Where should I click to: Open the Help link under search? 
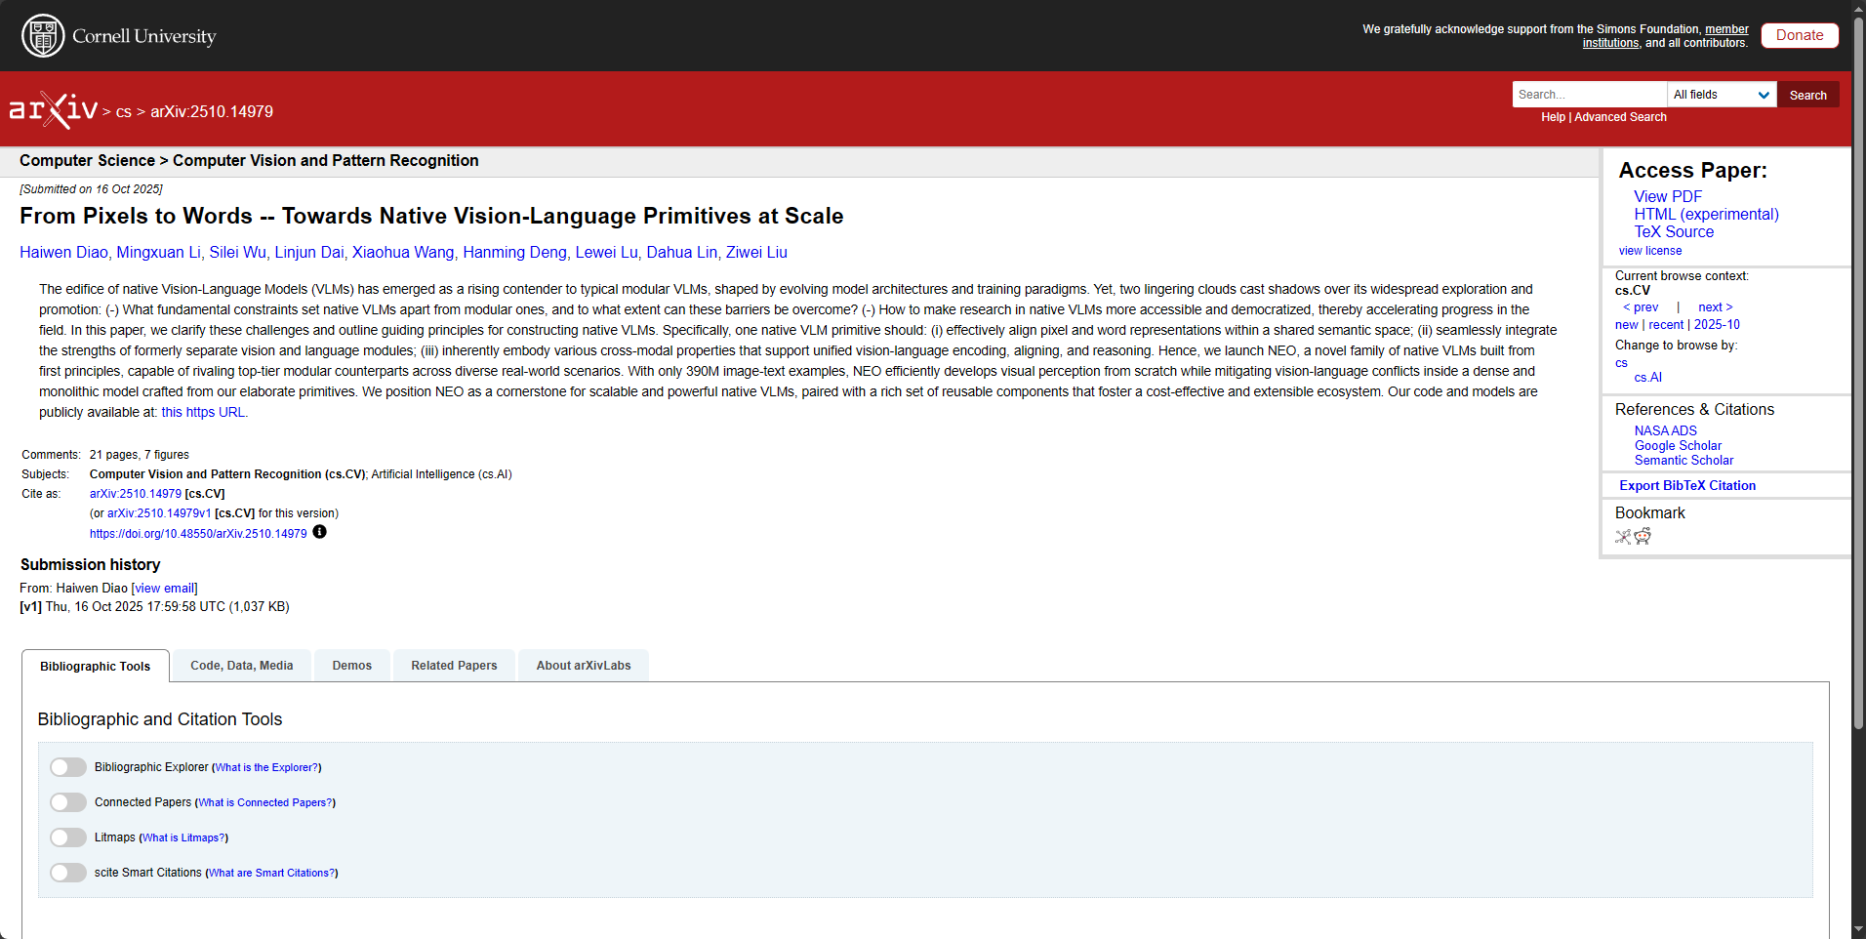pyautogui.click(x=1554, y=117)
